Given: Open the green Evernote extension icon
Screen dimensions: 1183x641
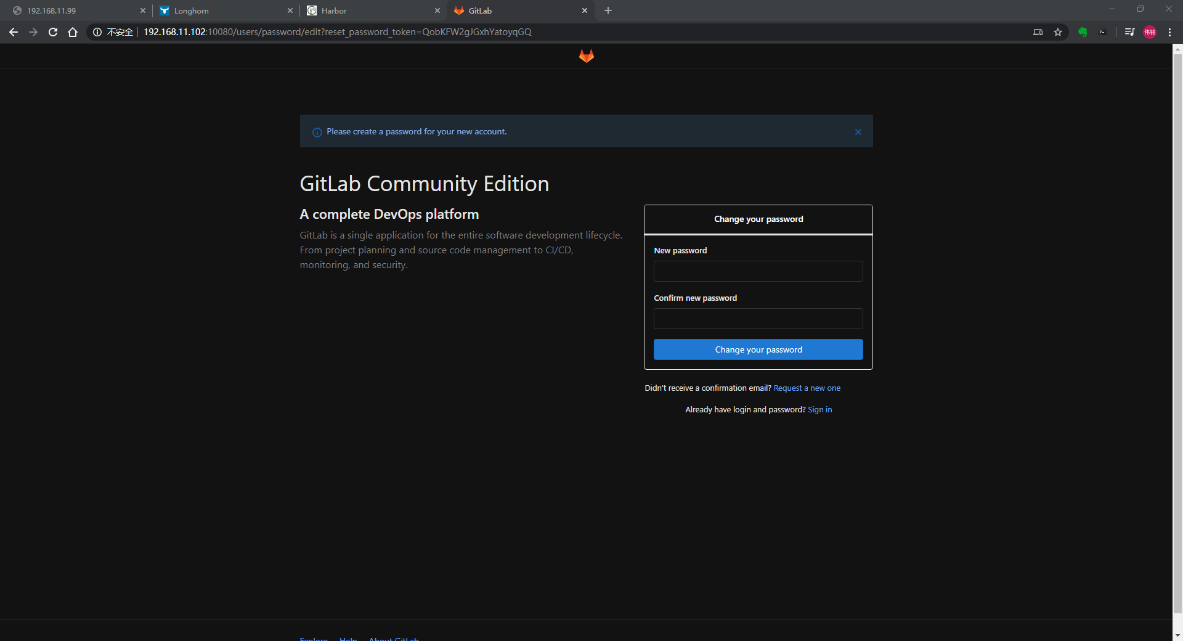Looking at the screenshot, I should [x=1083, y=32].
